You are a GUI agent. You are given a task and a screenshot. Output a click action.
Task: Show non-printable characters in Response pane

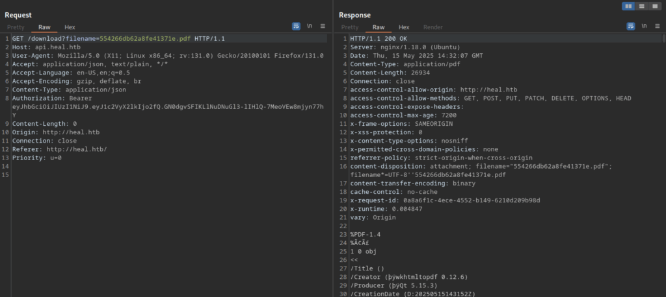[x=643, y=27]
